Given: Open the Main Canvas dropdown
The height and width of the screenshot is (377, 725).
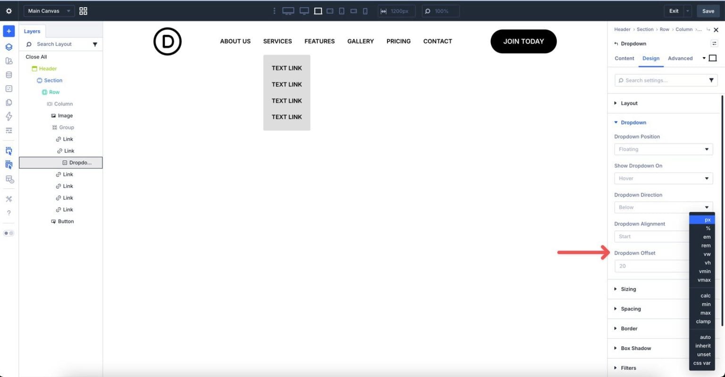Looking at the screenshot, I should [x=49, y=11].
